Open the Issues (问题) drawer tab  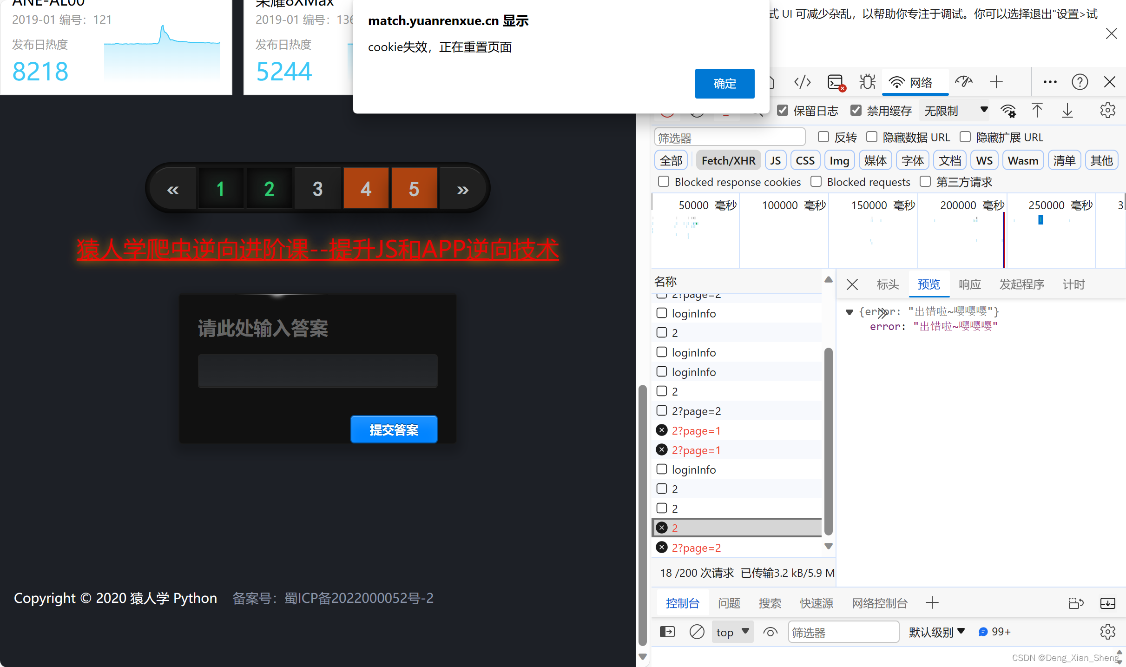(729, 603)
